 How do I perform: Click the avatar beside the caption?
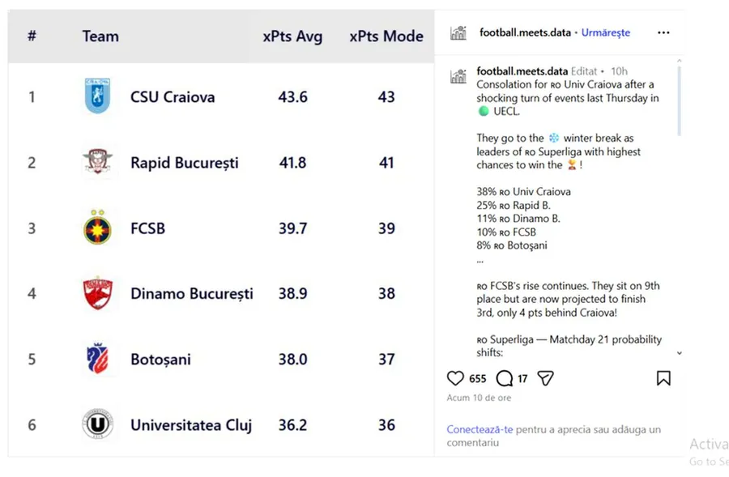[458, 76]
